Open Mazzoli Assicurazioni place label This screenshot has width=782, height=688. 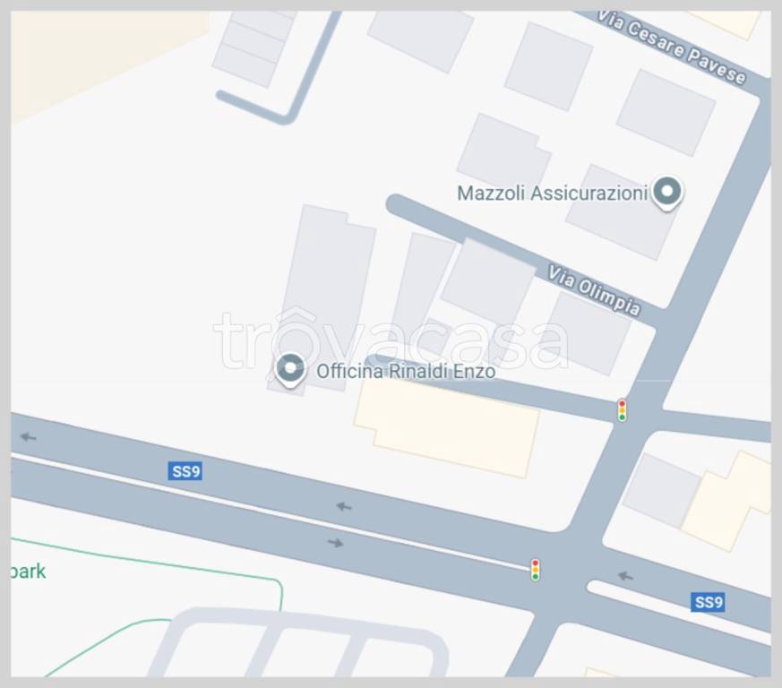click(553, 193)
